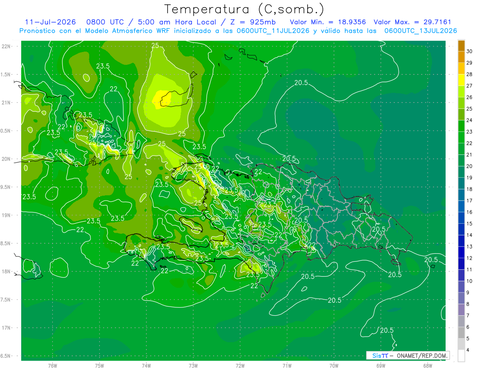Viewport: 480px width, 371px height.
Task: Click the "21N" latitude axis label
Action: pos(6,103)
